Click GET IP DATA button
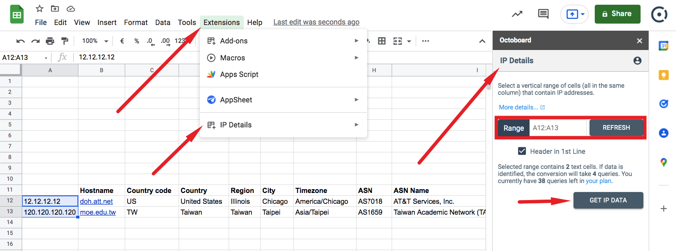The height and width of the screenshot is (251, 676). point(608,200)
